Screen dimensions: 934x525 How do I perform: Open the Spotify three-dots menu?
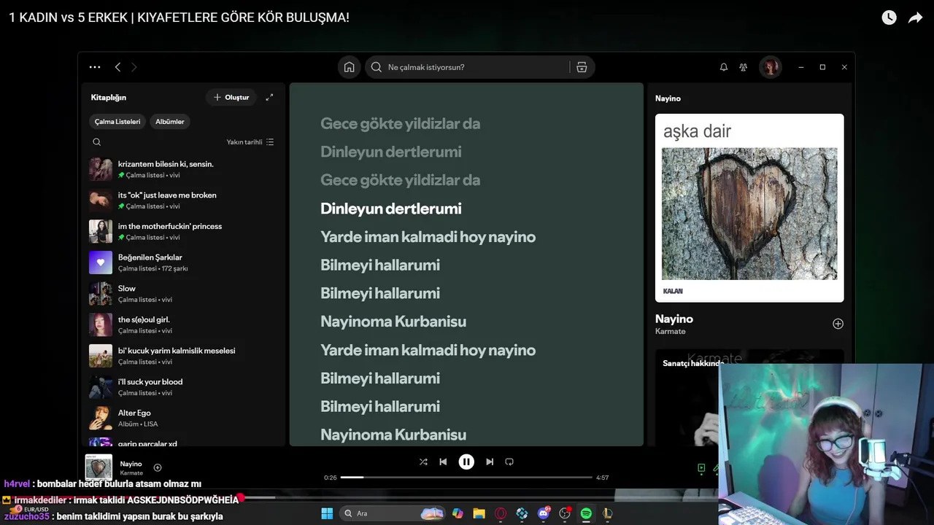pyautogui.click(x=95, y=67)
